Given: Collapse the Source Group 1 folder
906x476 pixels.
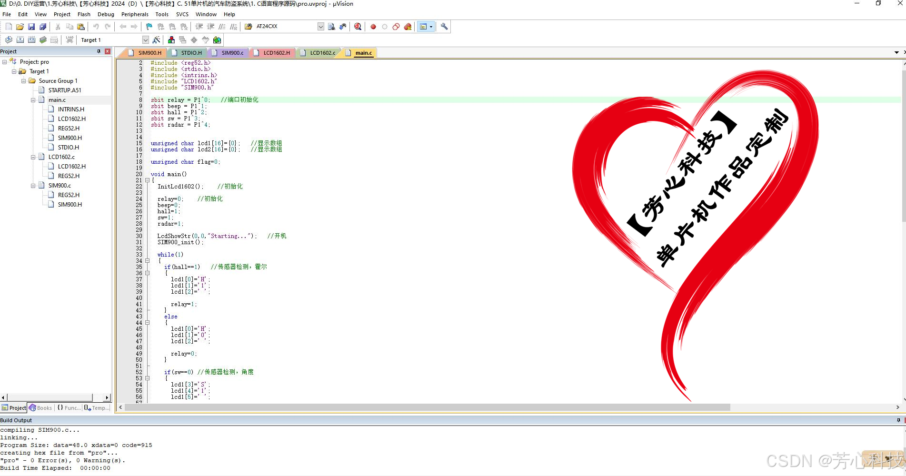Looking at the screenshot, I should (23, 81).
